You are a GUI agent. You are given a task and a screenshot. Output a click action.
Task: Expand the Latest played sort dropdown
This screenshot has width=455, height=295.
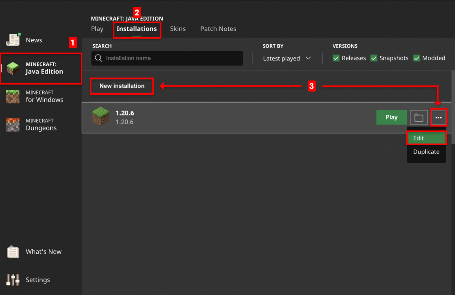[287, 59]
